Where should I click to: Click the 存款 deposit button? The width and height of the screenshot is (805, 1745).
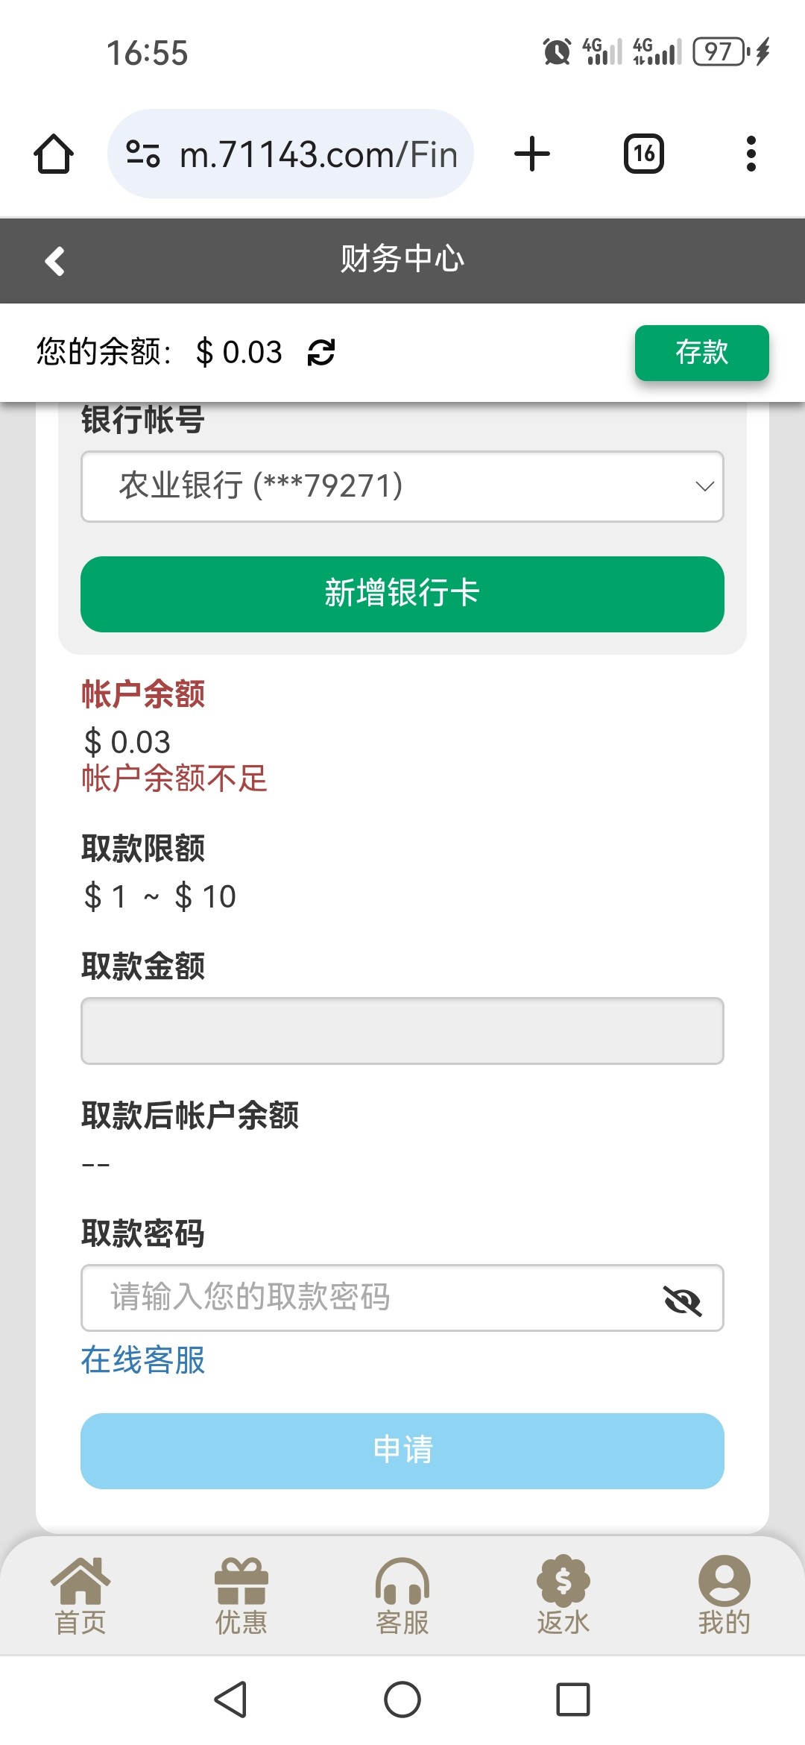[x=701, y=353]
